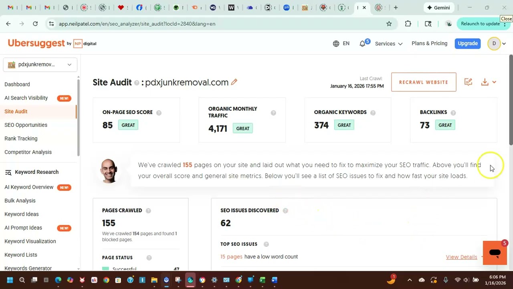Open a new browser tab plus button
Screen dimensions: 513x289
[x=396, y=7]
